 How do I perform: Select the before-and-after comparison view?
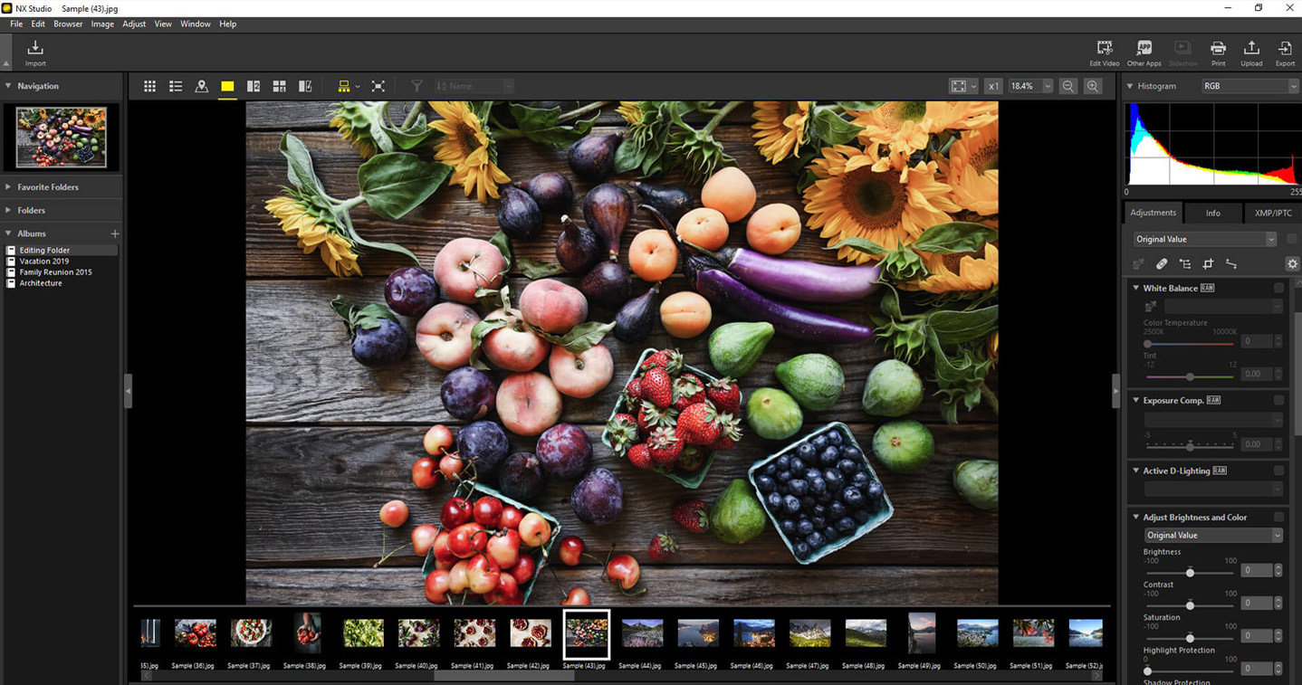click(x=305, y=86)
